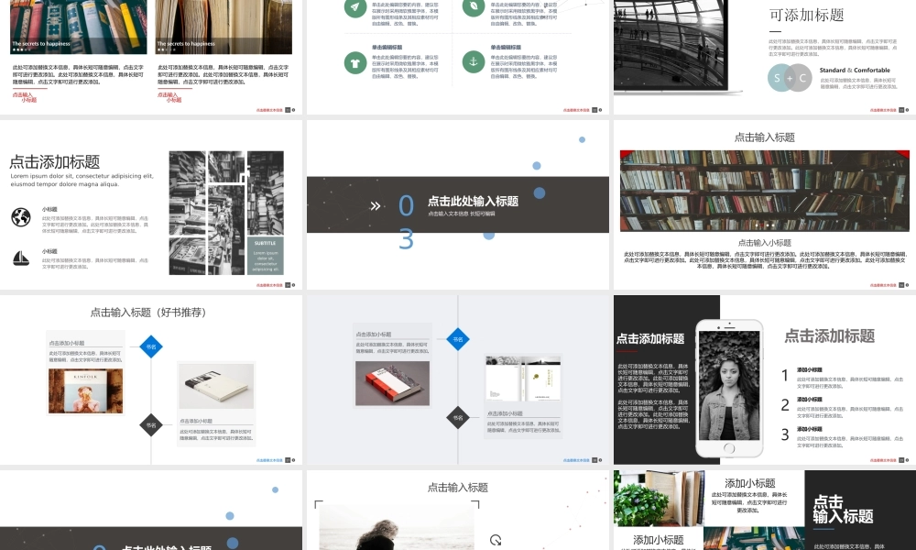Click the dark diamond marker in the good-books slide

click(x=151, y=424)
